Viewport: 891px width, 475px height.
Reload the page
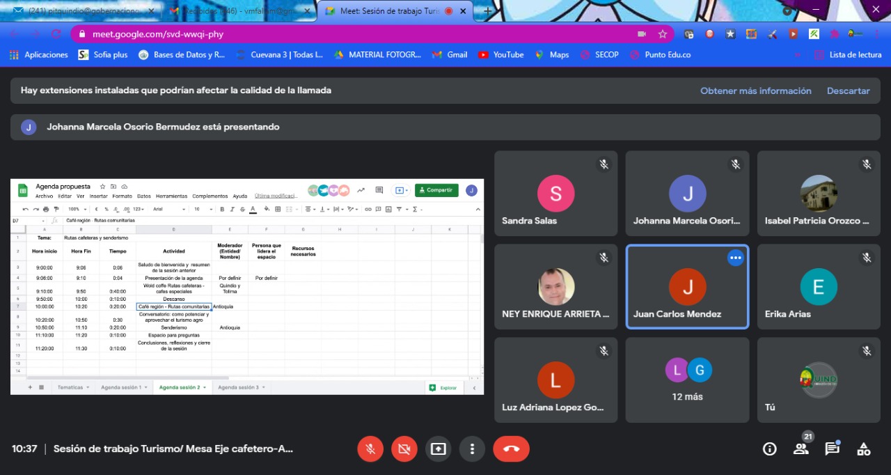click(x=56, y=33)
